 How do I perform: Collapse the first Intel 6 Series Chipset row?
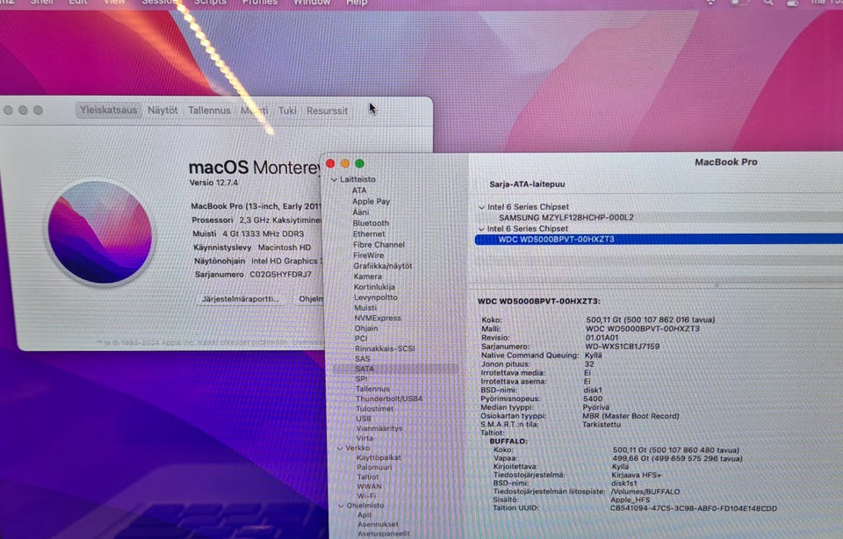(482, 207)
